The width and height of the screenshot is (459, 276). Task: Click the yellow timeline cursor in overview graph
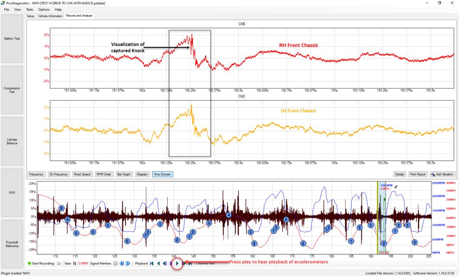tap(378, 218)
